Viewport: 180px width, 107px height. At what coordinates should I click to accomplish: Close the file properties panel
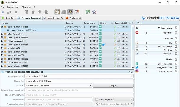coord(132,72)
